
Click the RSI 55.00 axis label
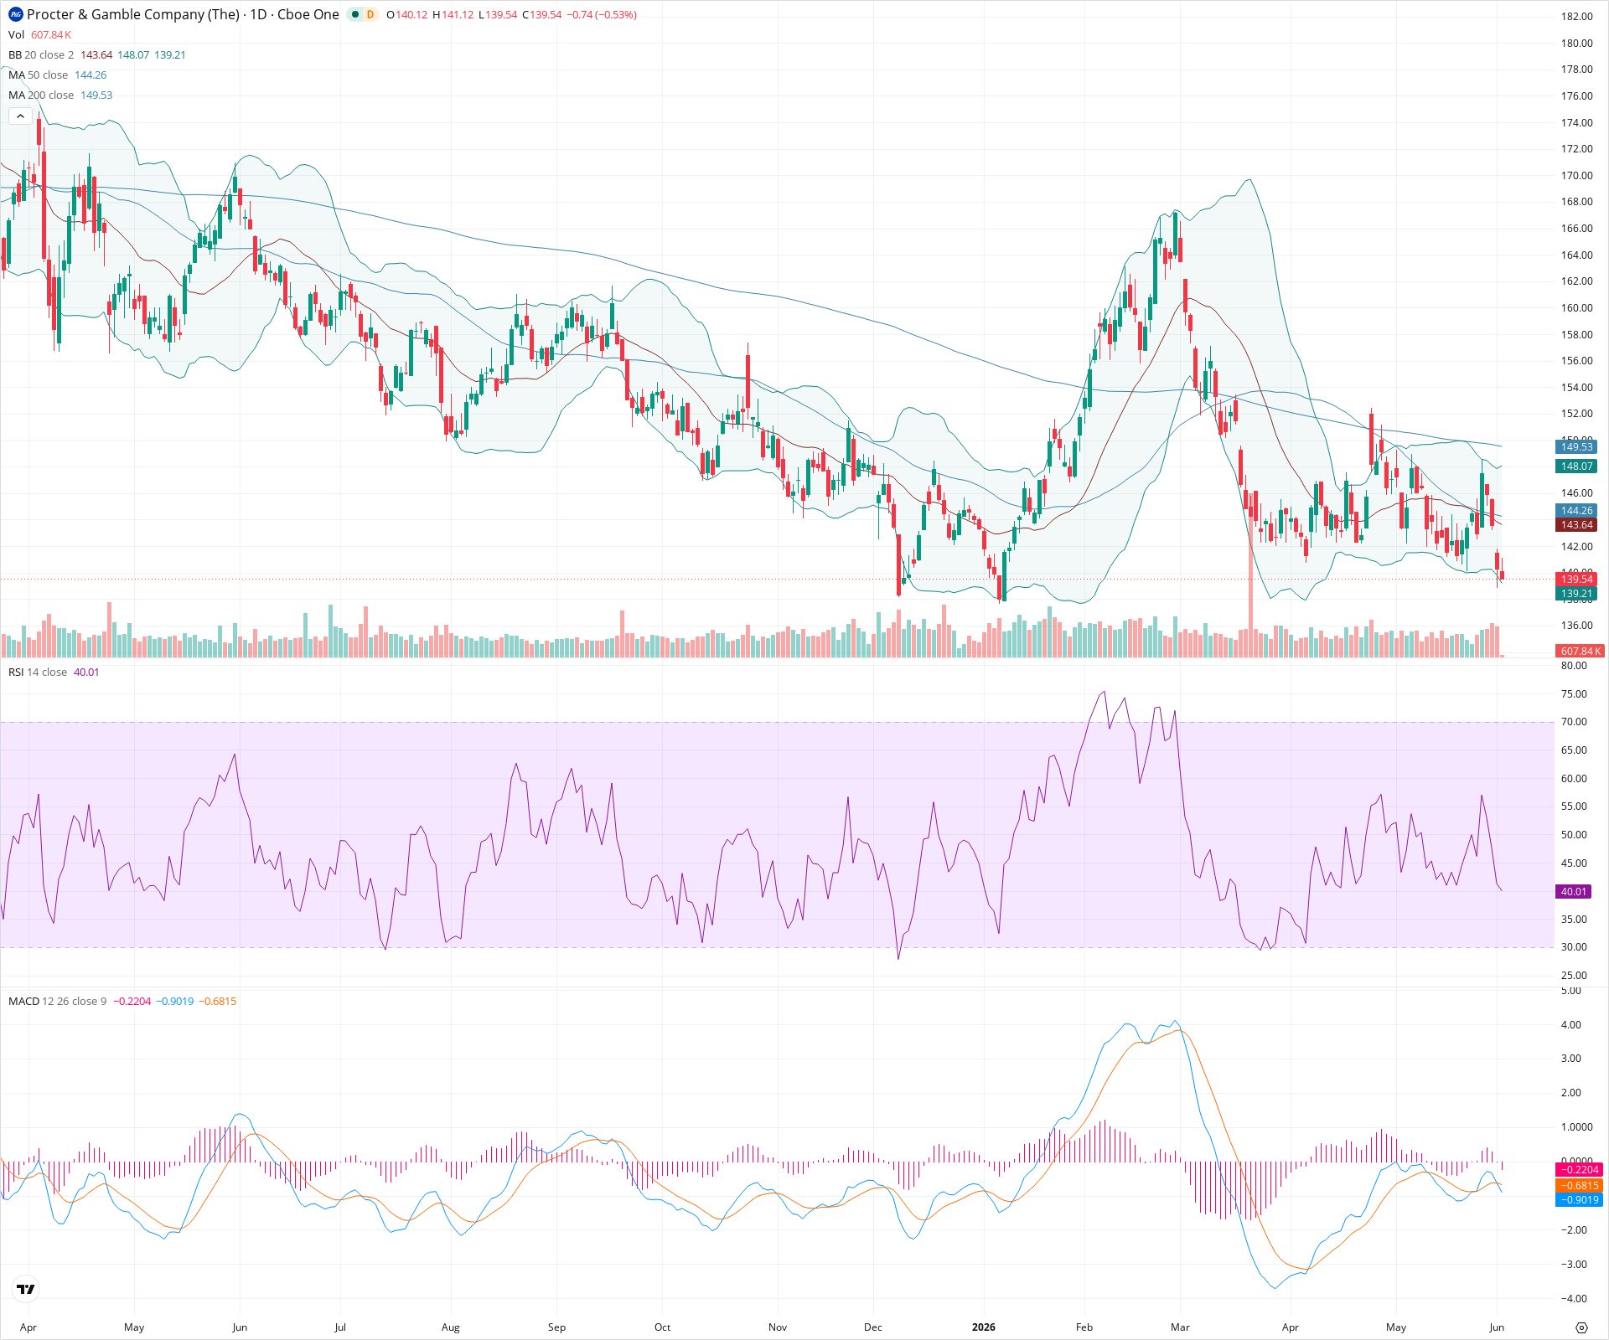pyautogui.click(x=1574, y=807)
